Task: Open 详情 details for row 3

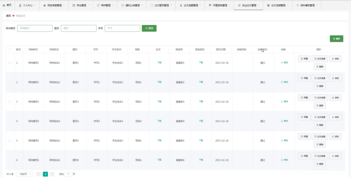Action: (304, 97)
